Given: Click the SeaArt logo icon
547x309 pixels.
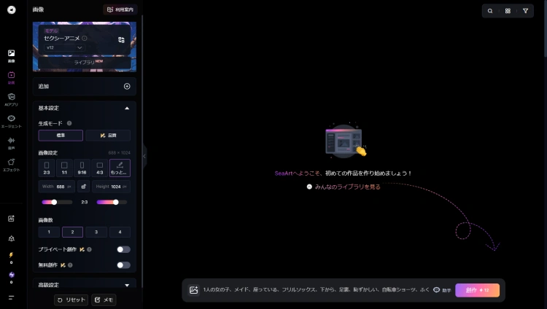Looking at the screenshot, I should (x=12, y=9).
